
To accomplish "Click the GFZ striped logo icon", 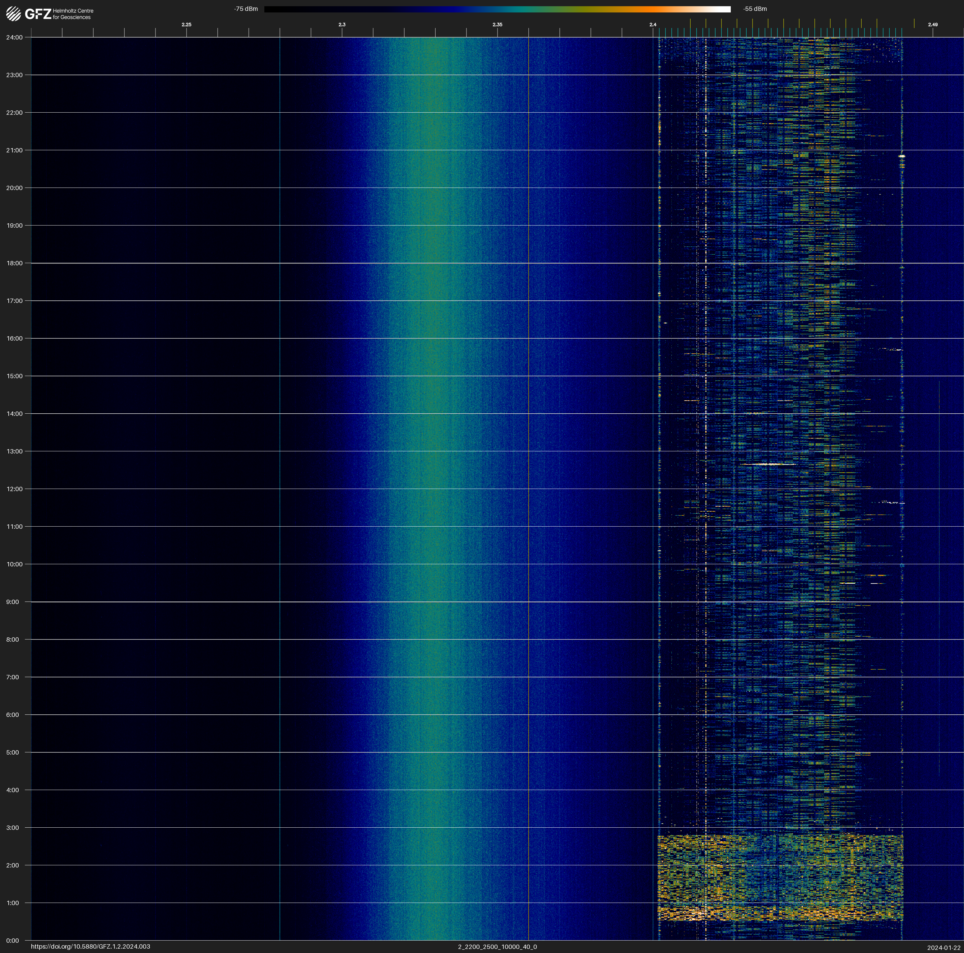I will point(13,13).
